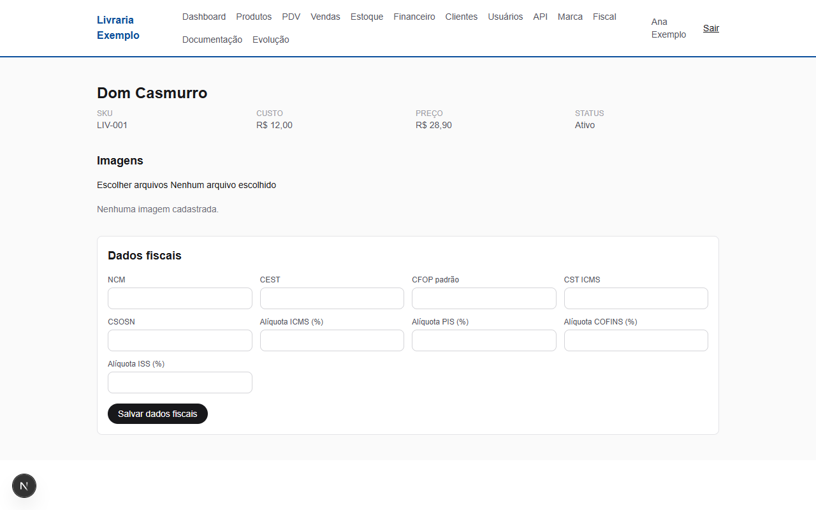Select Vendas from the top navigation
The width and height of the screenshot is (816, 510).
325,17
